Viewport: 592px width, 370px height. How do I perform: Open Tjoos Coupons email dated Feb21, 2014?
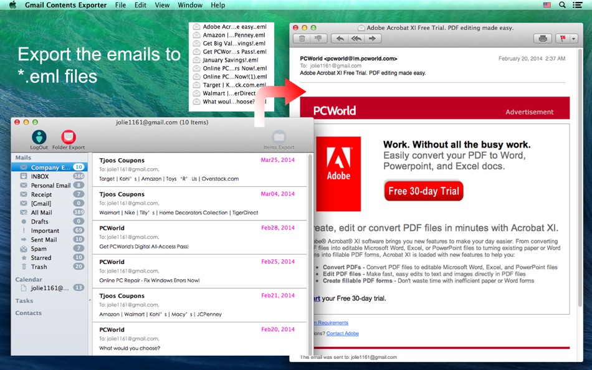[200, 305]
